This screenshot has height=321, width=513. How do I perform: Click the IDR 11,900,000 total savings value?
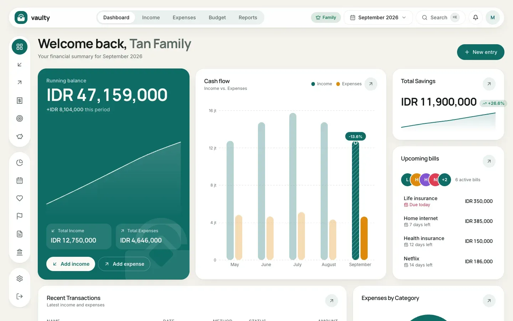[439, 102]
